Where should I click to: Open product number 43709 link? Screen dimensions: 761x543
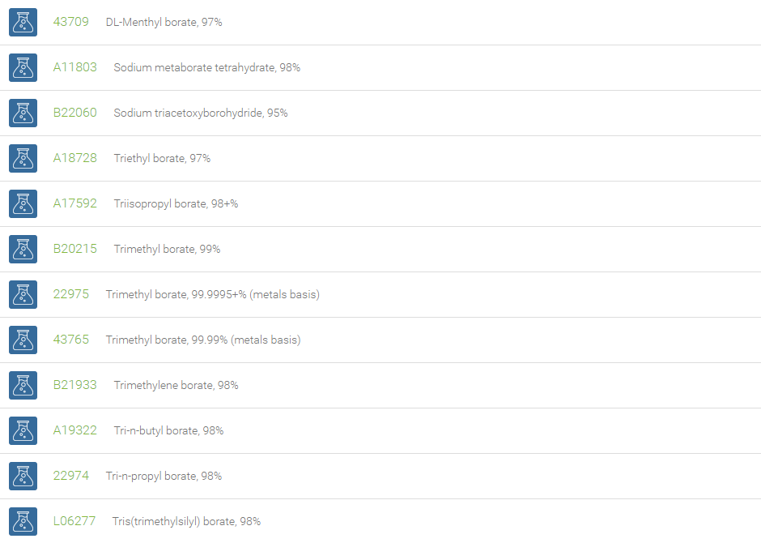[71, 22]
